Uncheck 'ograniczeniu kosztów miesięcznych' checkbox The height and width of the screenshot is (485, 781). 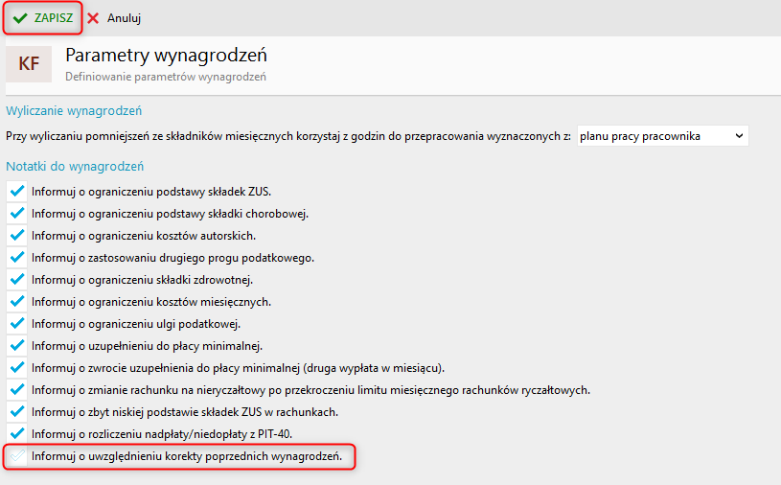[x=16, y=302]
